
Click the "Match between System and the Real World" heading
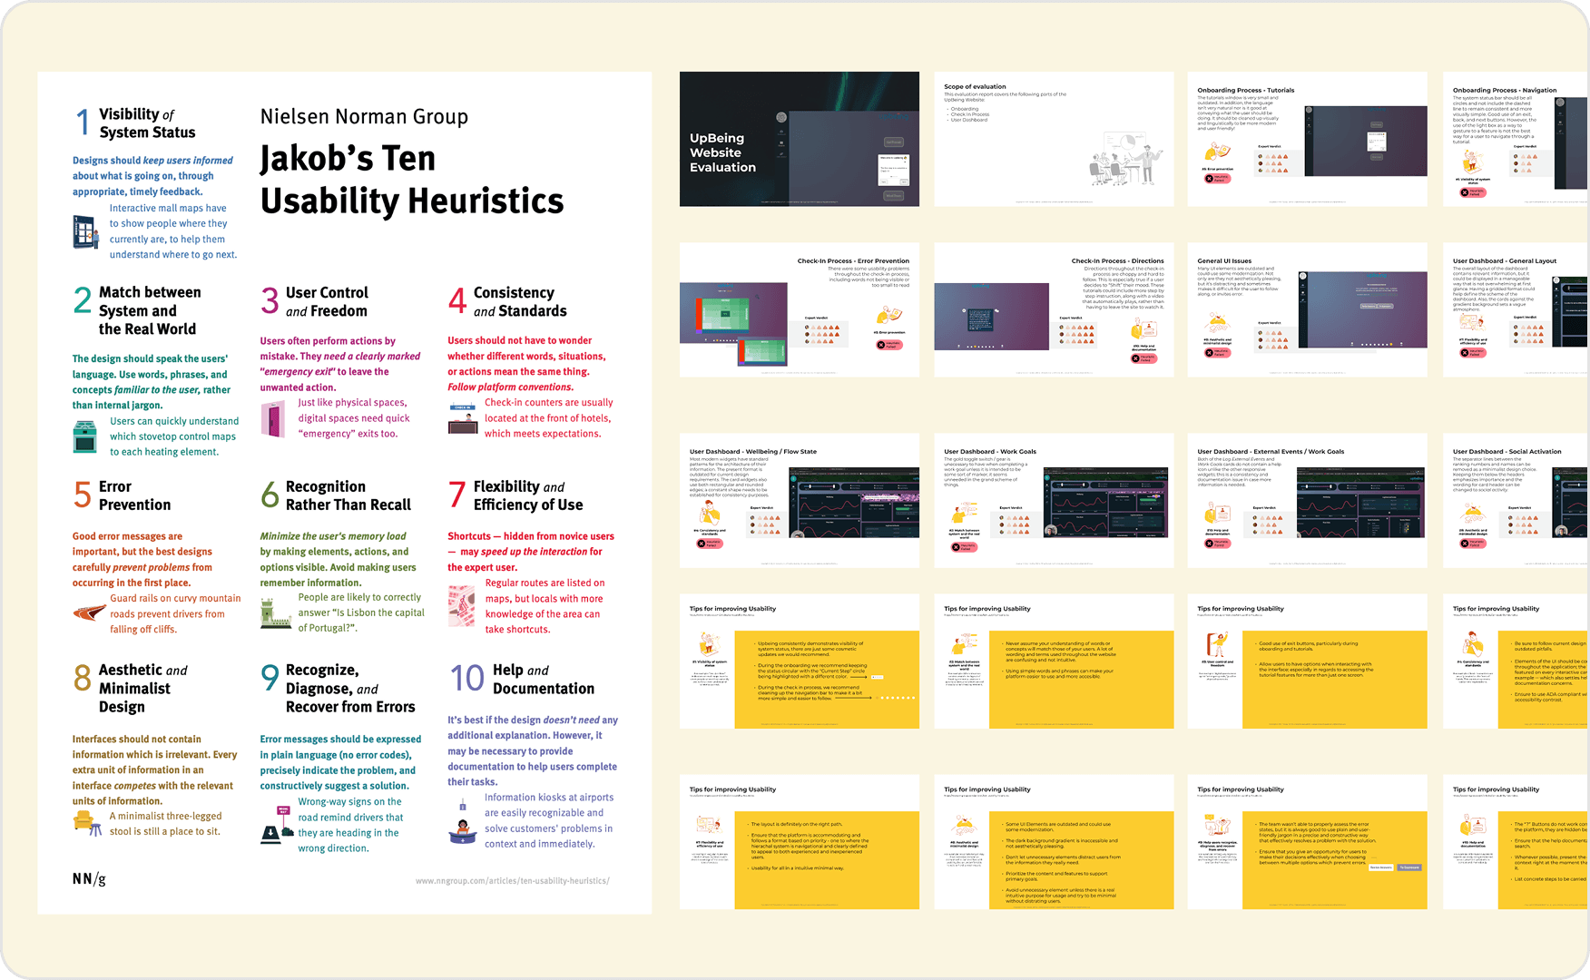[150, 310]
